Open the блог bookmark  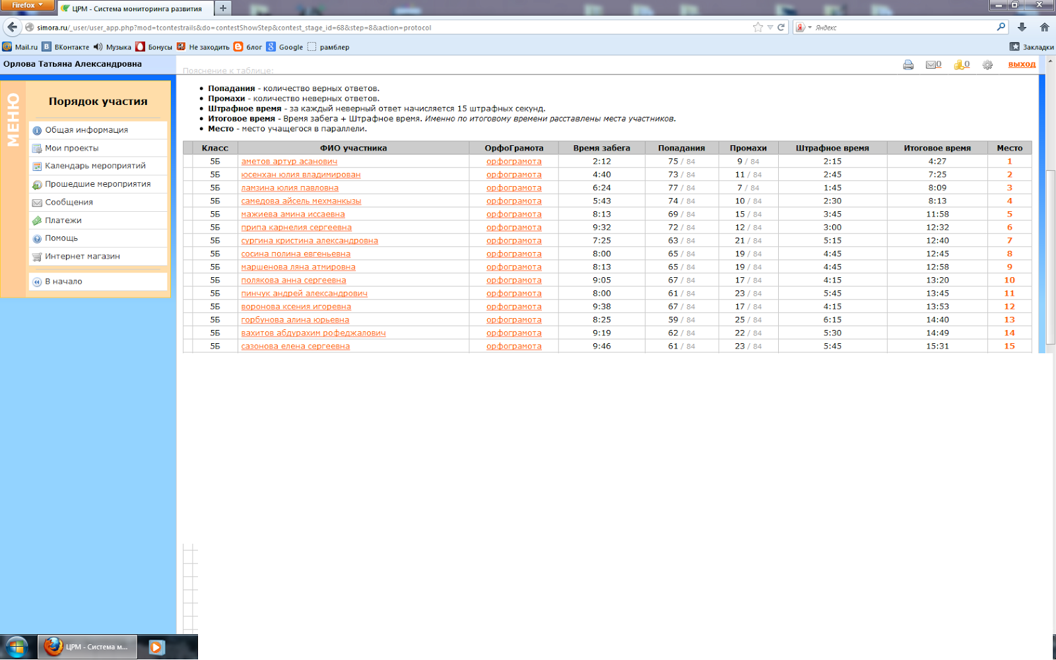point(248,47)
